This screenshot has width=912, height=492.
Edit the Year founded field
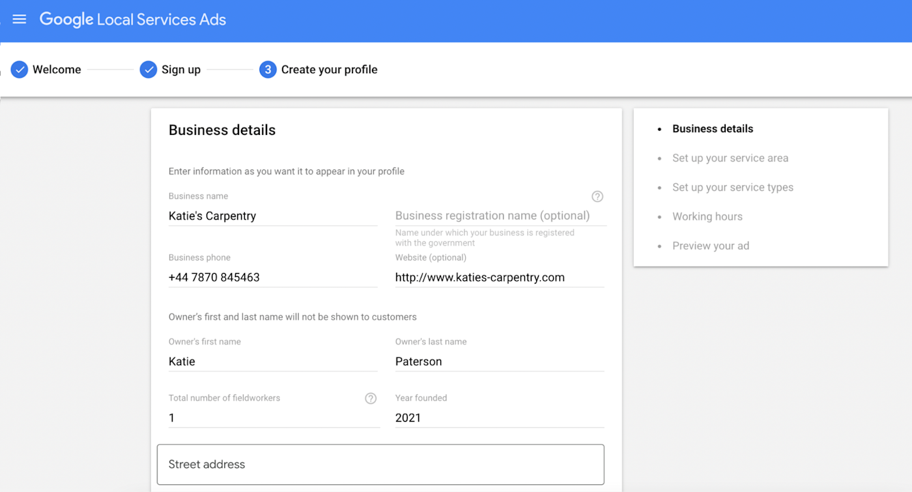[500, 418]
